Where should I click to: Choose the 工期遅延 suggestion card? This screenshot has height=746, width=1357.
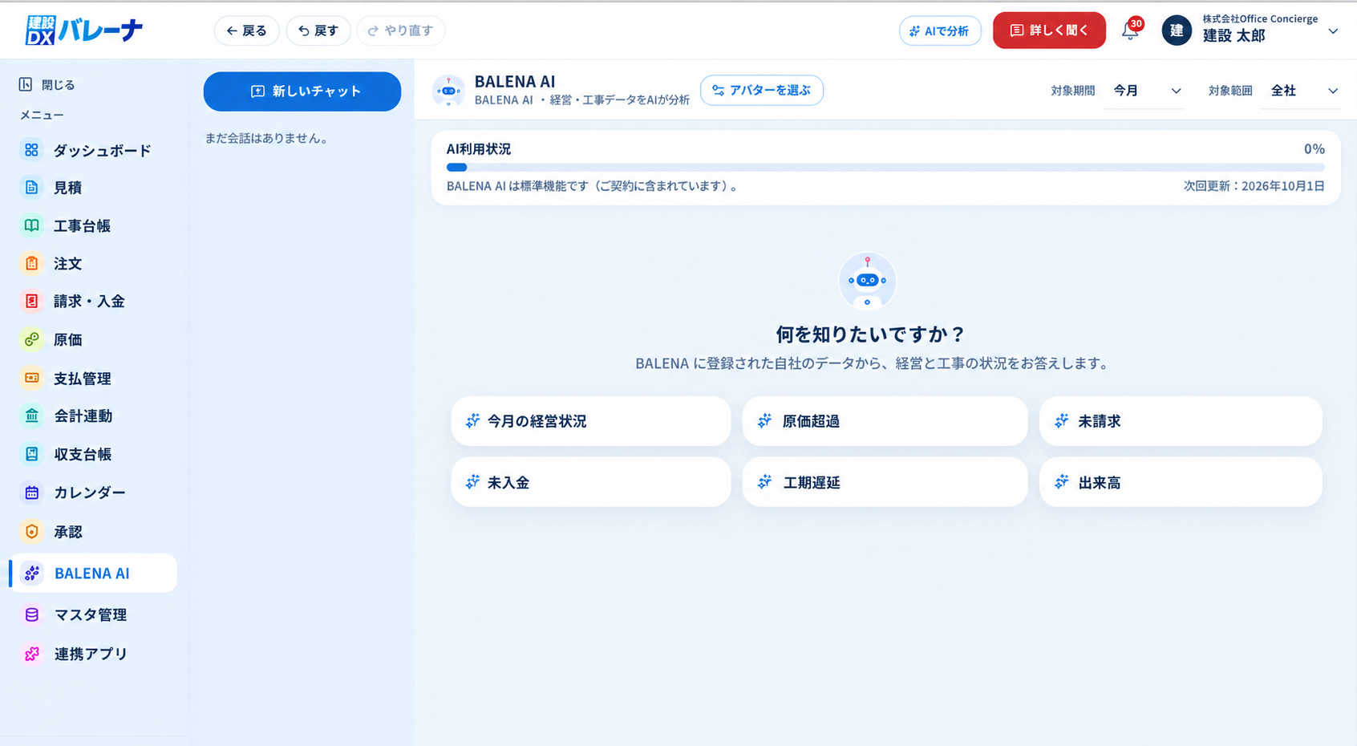(885, 482)
